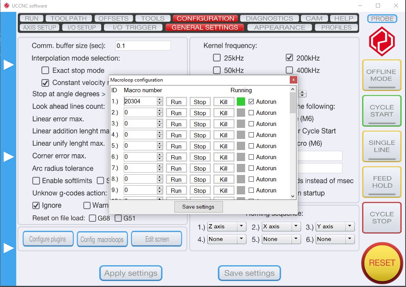
Task: Enable the 25kHz kernel frequency checkbox
Action: coord(217,58)
